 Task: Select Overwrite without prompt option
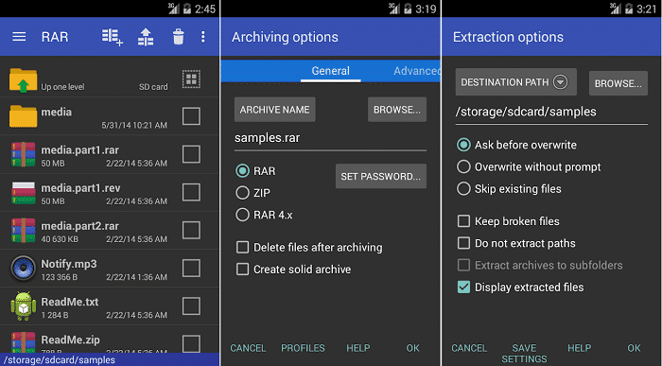tap(463, 166)
